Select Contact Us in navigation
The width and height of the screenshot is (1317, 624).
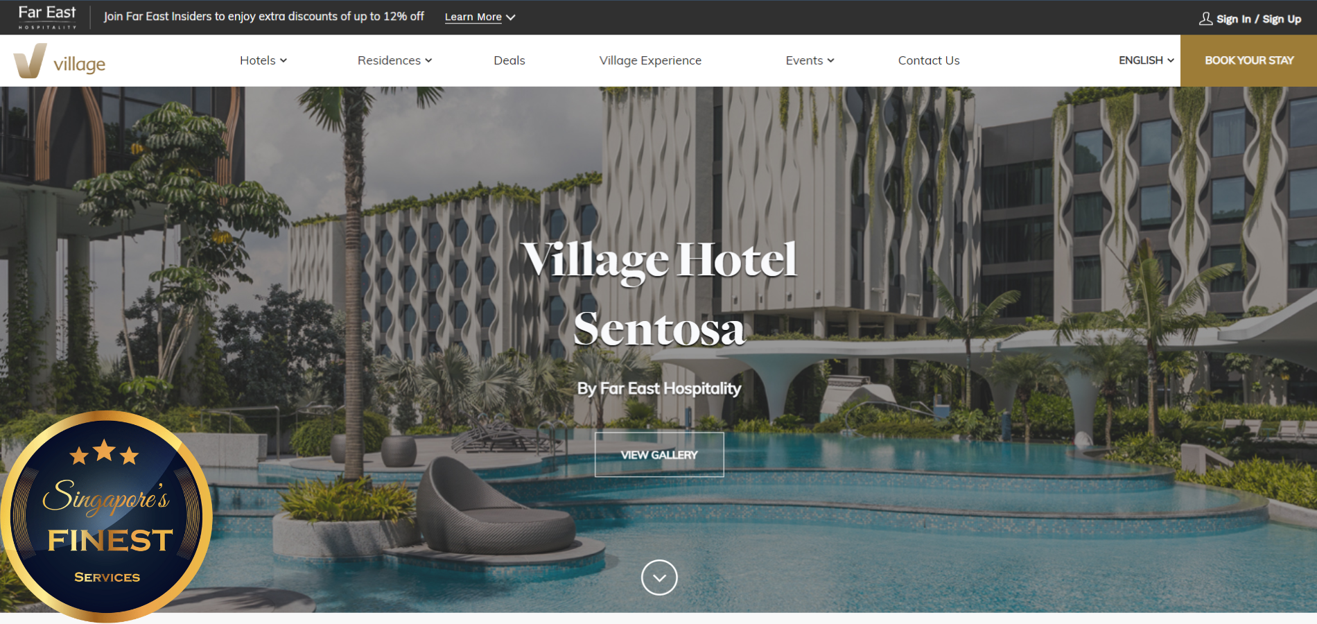pos(929,60)
